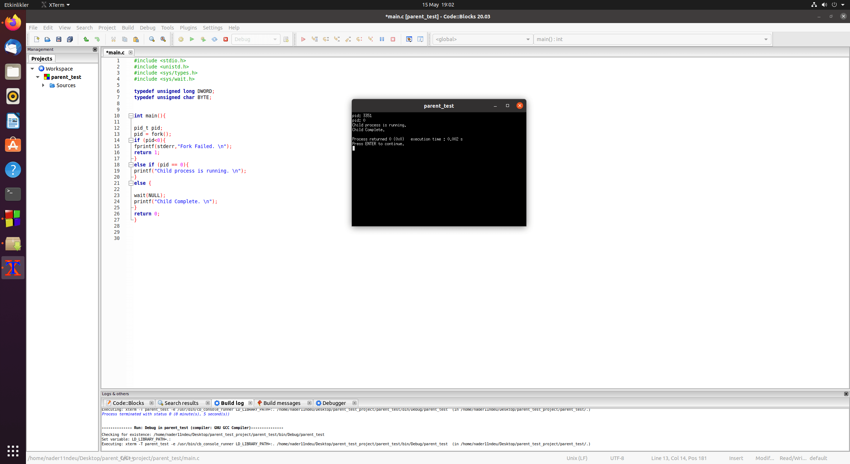The height and width of the screenshot is (464, 850).
Task: Close the Logs & others panel
Action: point(846,394)
